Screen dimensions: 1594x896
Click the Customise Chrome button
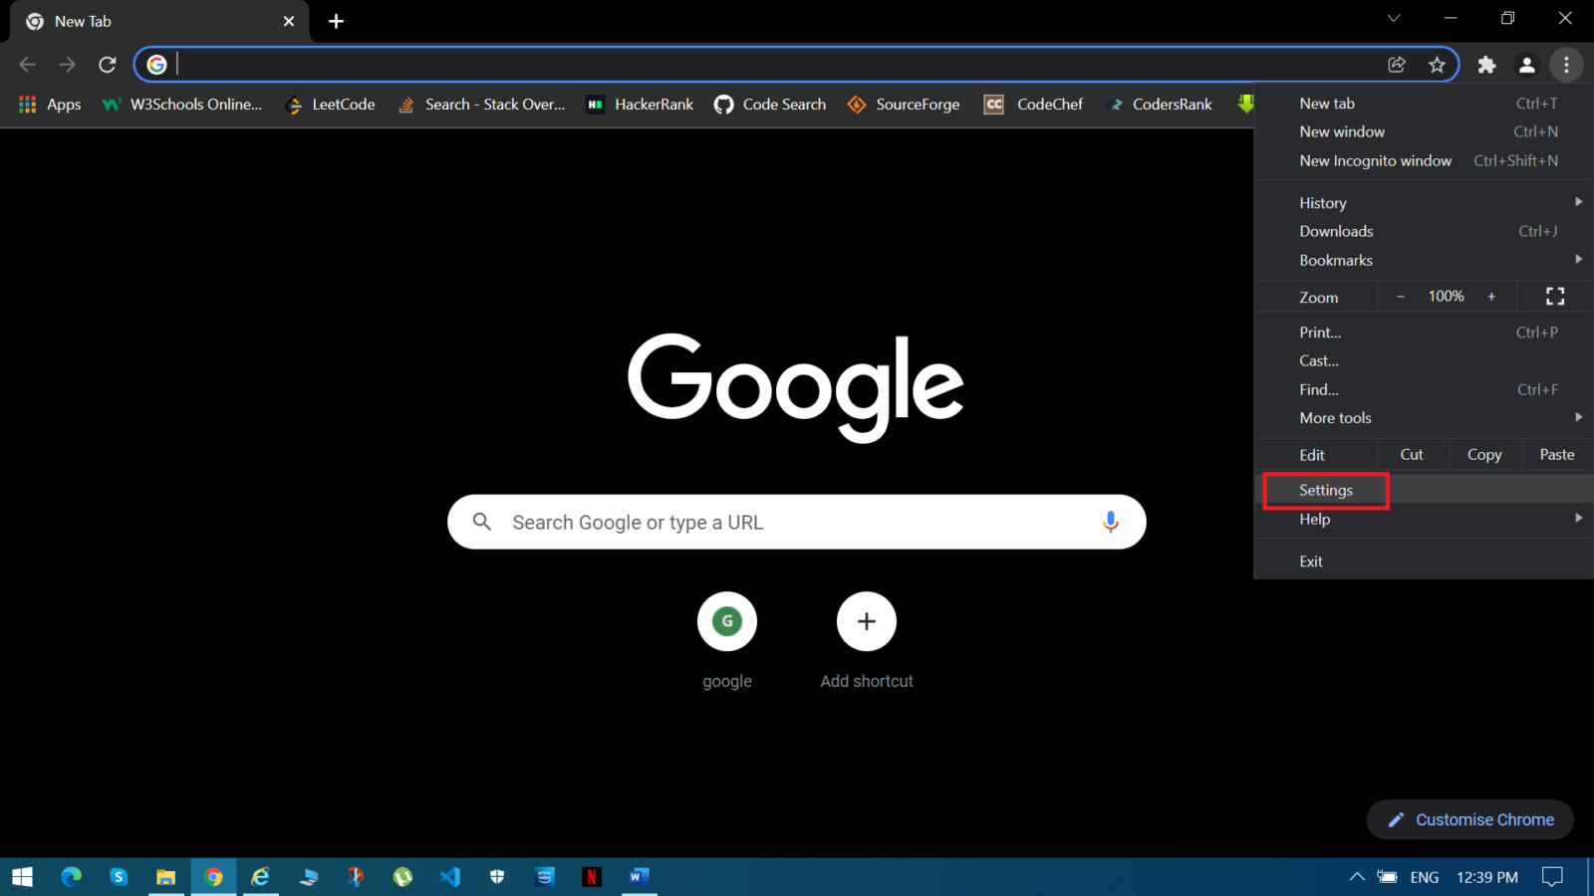point(1469,819)
